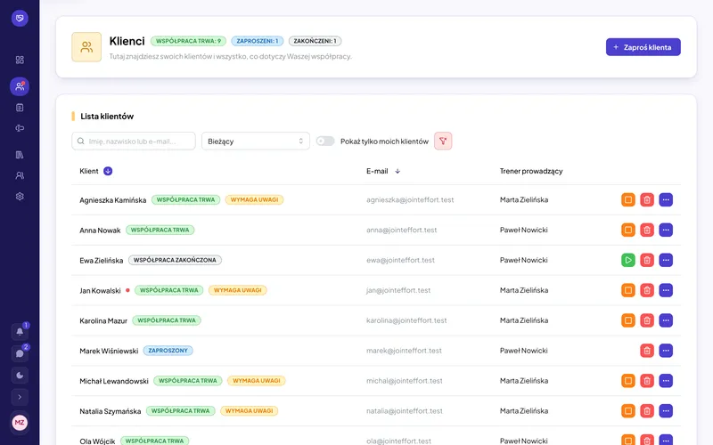
Task: Open more options for Natalia Szymańska
Action: click(666, 411)
